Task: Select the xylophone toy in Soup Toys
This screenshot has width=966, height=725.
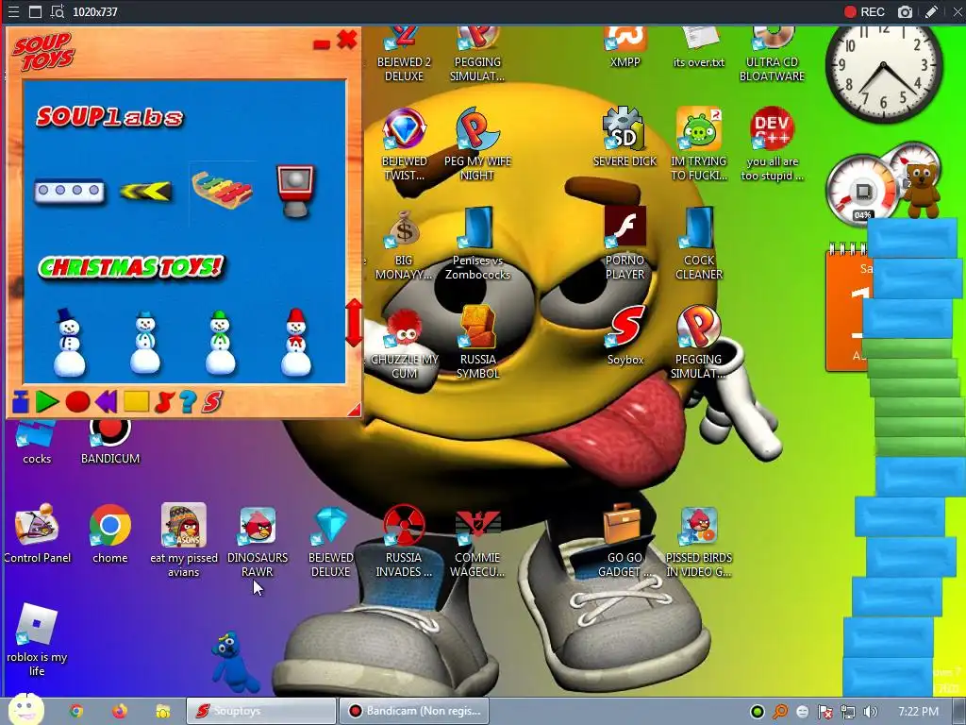Action: tap(222, 190)
